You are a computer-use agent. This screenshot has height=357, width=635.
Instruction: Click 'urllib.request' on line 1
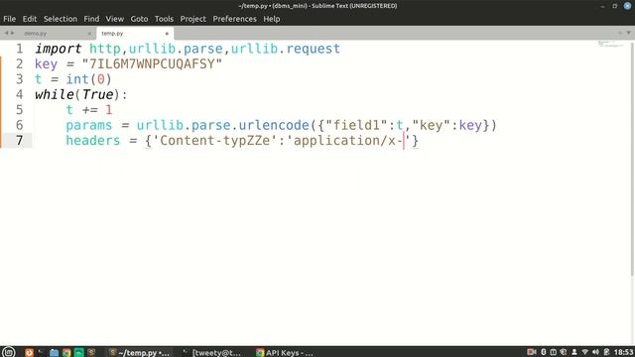pos(286,49)
